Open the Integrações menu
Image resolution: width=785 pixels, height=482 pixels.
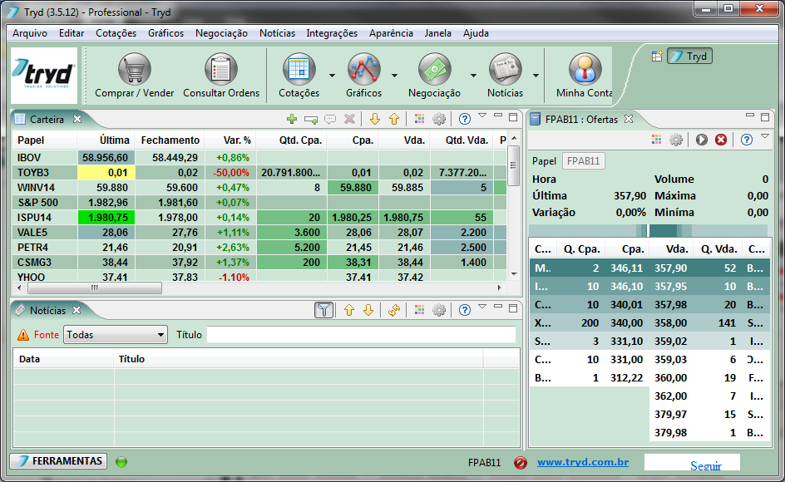pos(332,33)
